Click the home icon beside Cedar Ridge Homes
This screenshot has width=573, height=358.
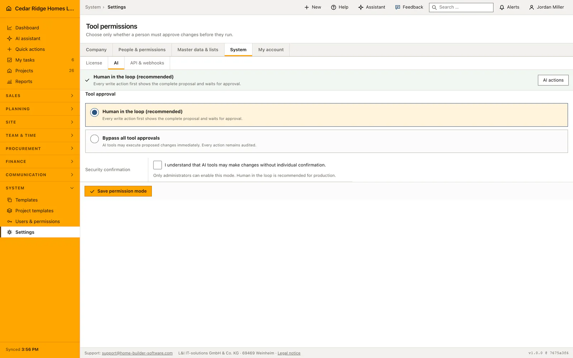tap(9, 9)
